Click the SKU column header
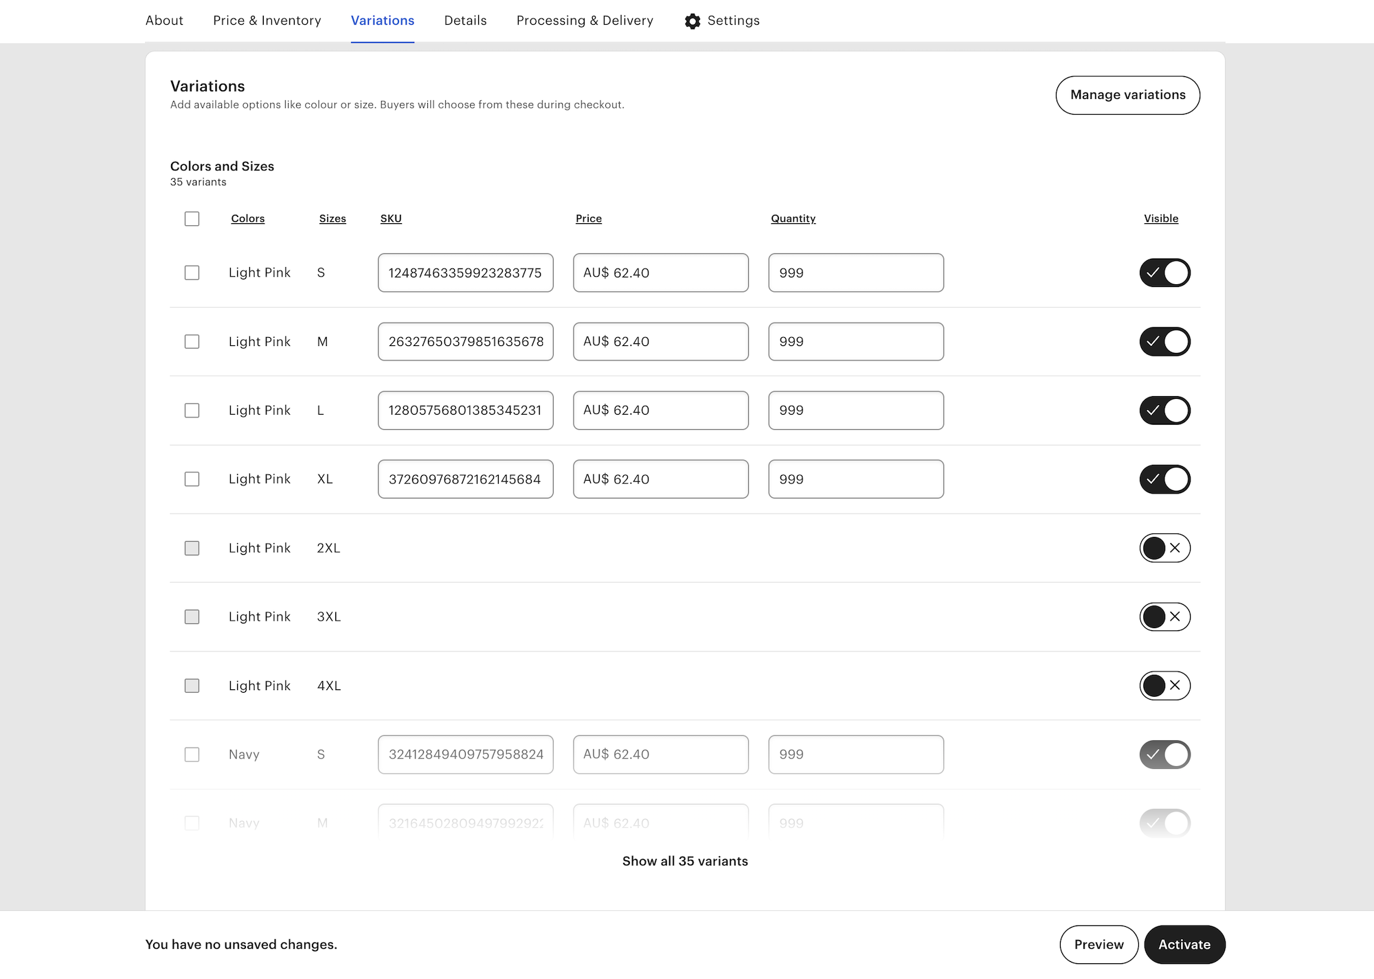Screen dimensions: 1374x979 pyautogui.click(x=391, y=218)
